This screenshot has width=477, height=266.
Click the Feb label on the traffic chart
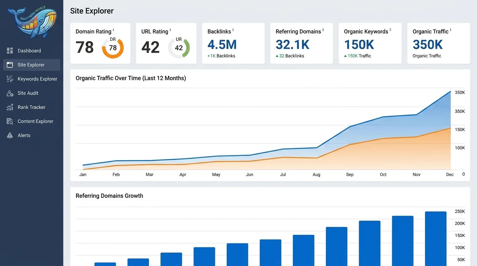(116, 175)
